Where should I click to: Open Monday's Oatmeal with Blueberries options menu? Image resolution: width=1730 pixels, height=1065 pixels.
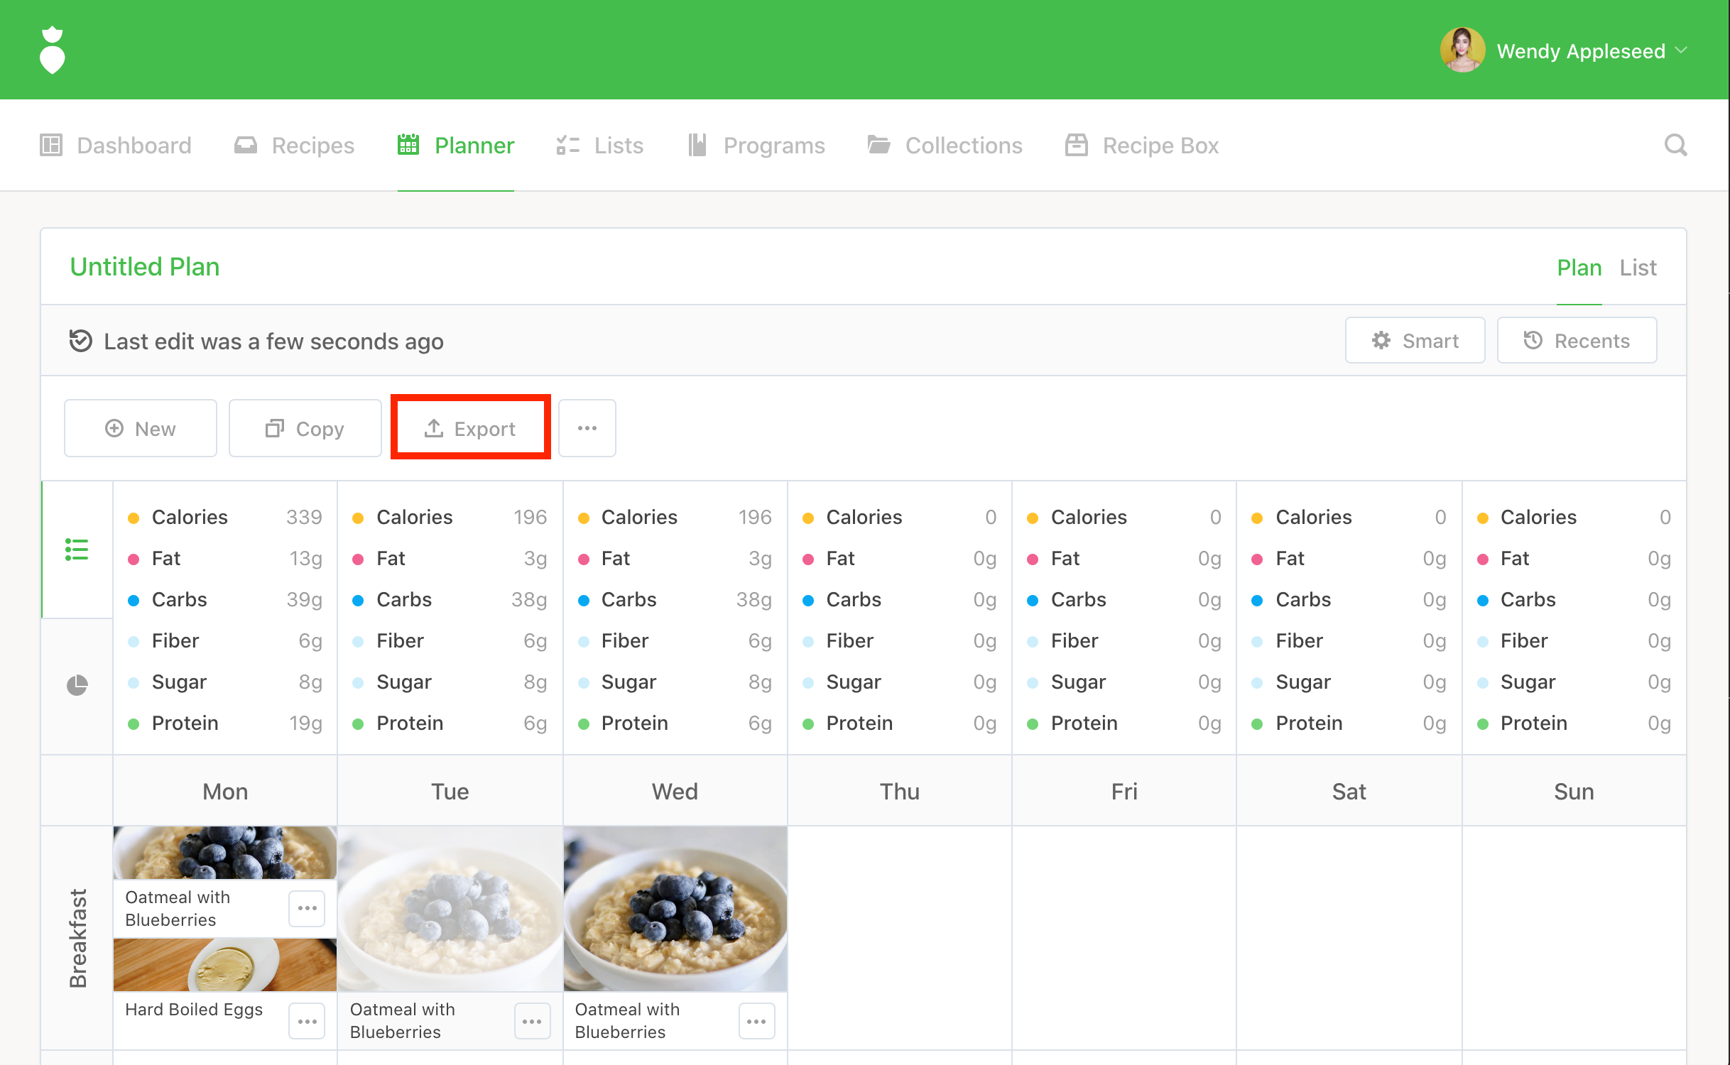pyautogui.click(x=307, y=908)
